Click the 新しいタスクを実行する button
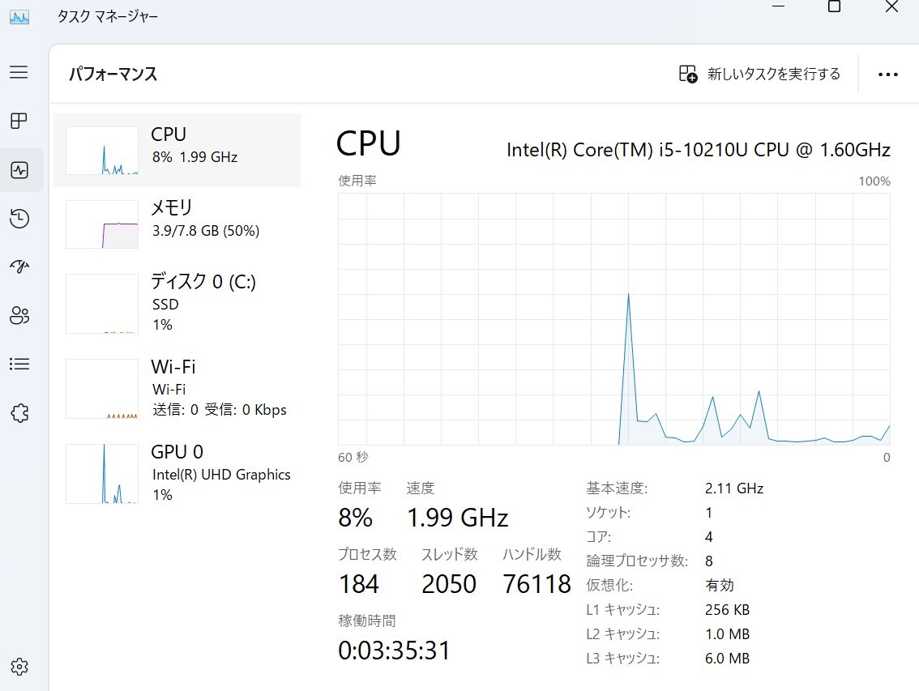 [759, 74]
